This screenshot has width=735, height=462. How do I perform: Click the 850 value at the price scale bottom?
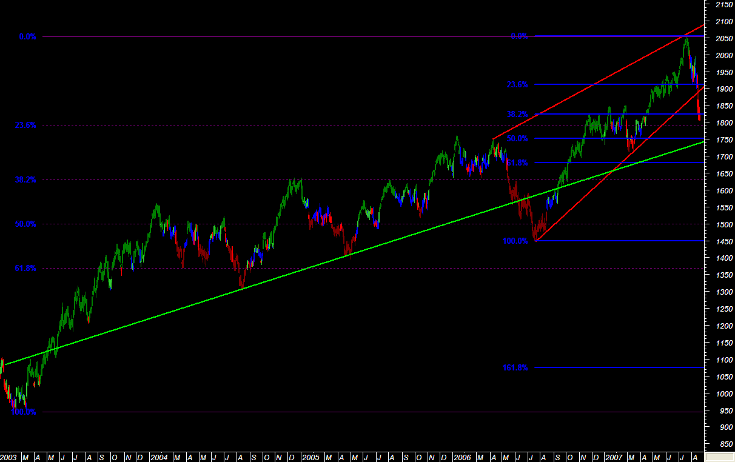[x=725, y=444]
